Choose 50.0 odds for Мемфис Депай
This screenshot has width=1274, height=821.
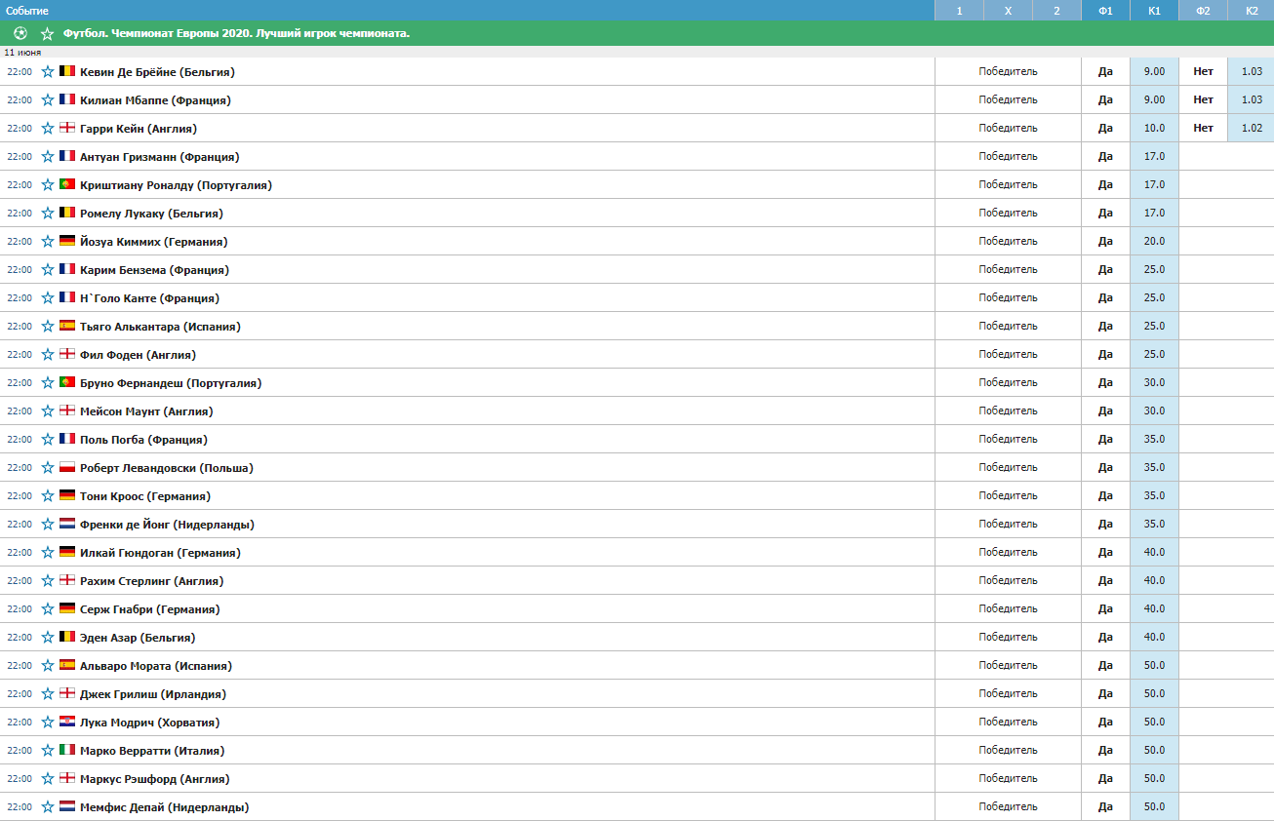coord(1155,806)
